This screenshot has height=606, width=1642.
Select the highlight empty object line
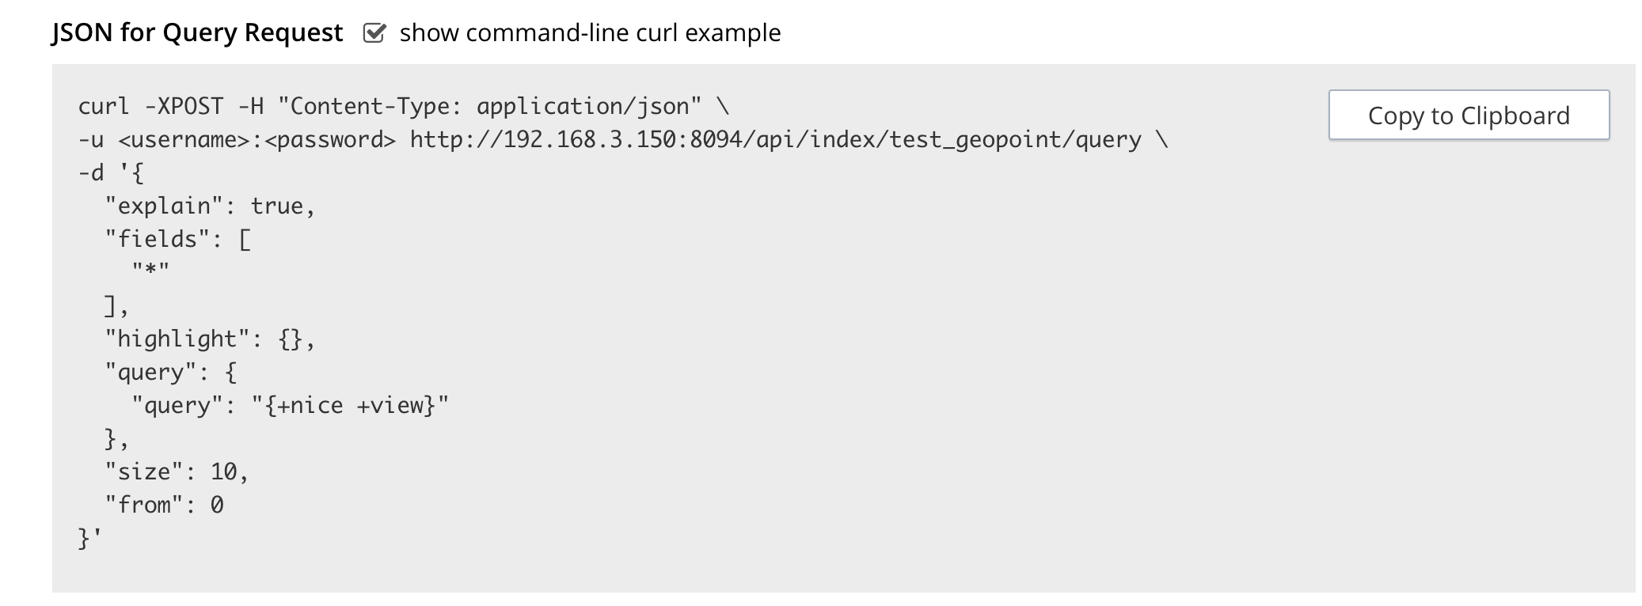(x=210, y=338)
